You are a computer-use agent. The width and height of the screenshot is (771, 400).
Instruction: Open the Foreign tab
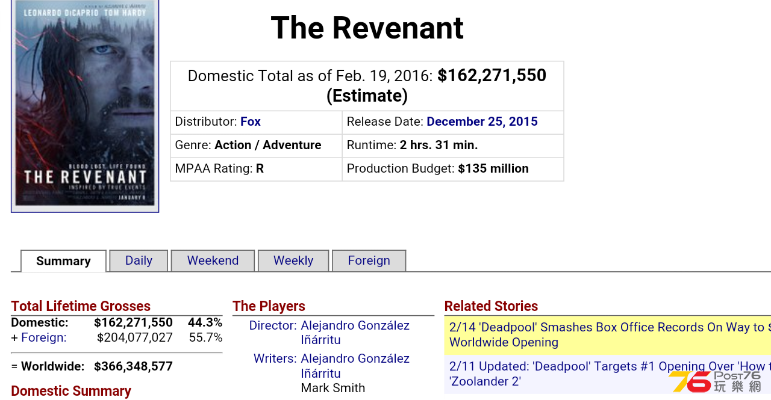click(x=369, y=260)
